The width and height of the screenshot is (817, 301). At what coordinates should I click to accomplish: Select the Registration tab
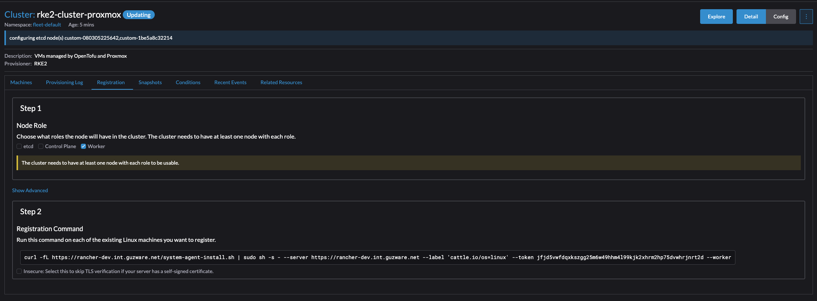coord(111,82)
